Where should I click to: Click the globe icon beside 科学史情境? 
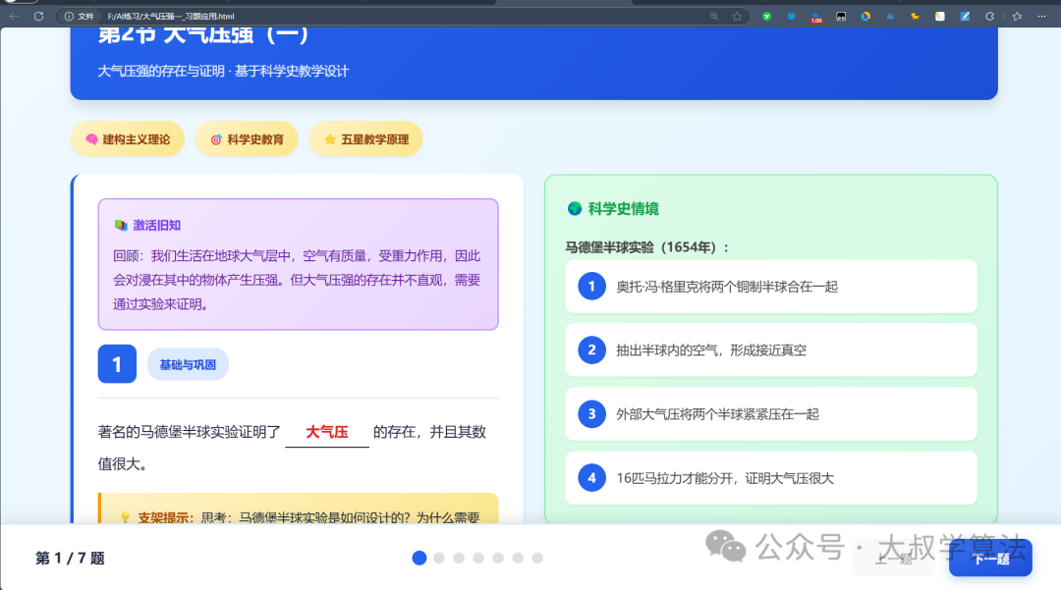[x=574, y=209]
